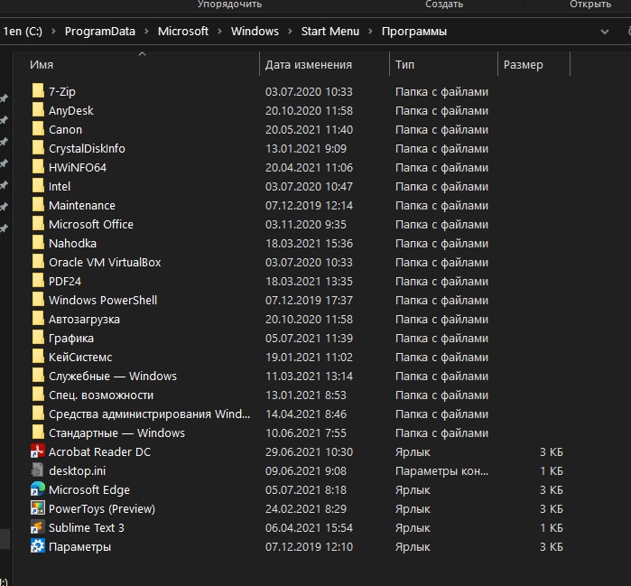Viewport: 631px width, 586px height.
Task: Click Ярлык type of PowerToys row
Action: click(413, 508)
